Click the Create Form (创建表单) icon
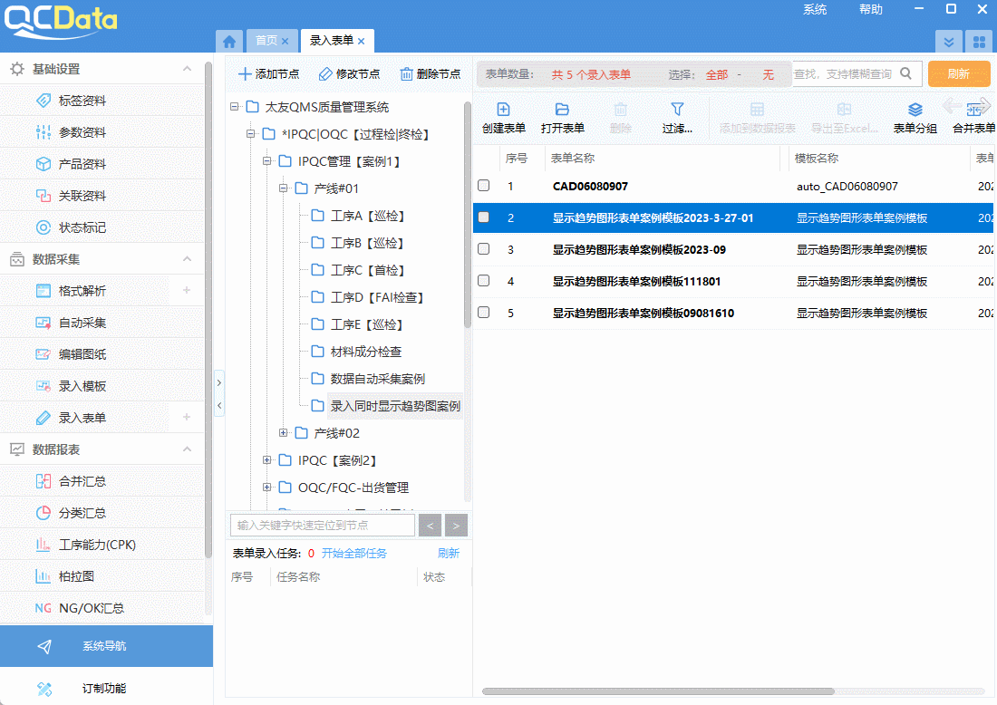 tap(504, 110)
